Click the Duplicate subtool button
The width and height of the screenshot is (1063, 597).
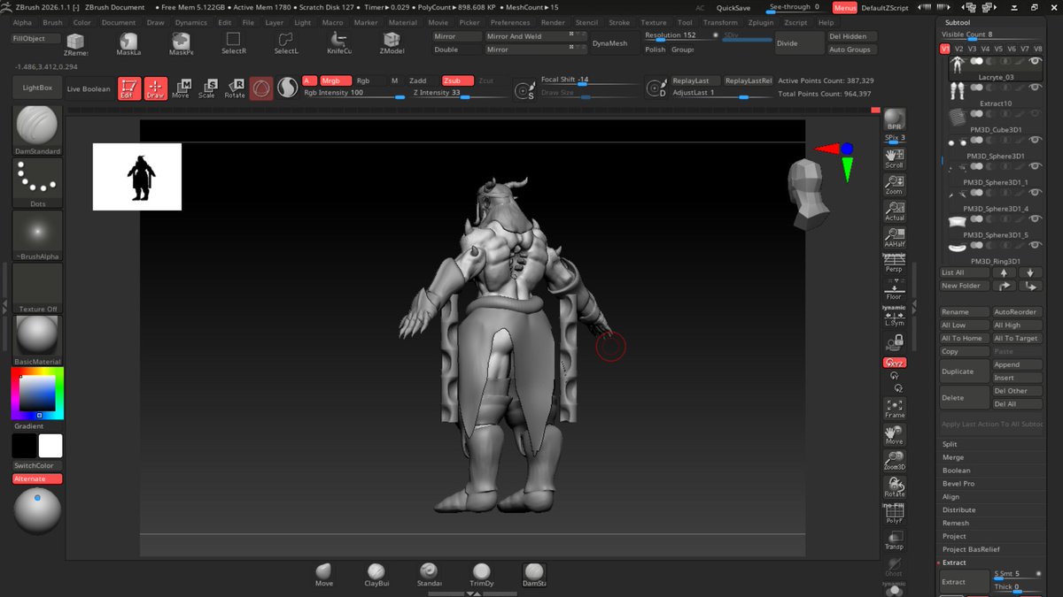pos(964,371)
